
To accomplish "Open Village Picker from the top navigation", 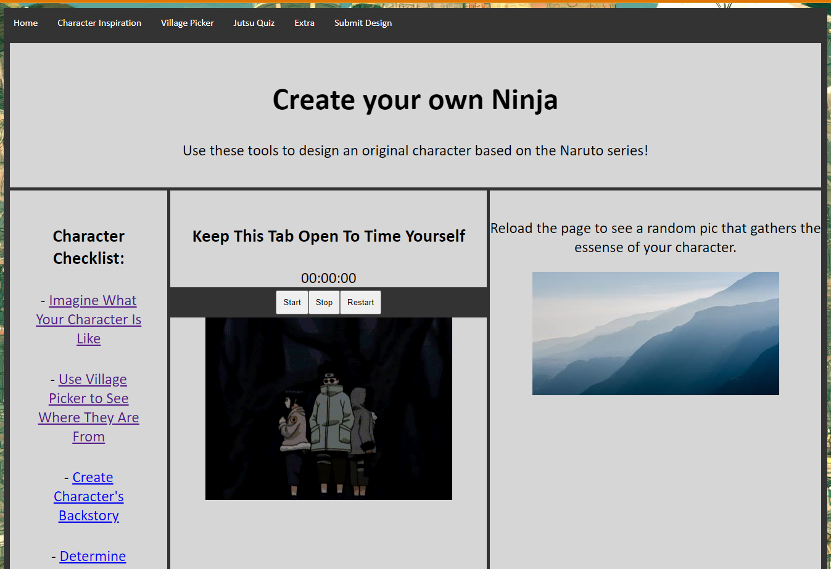I will 187,23.
